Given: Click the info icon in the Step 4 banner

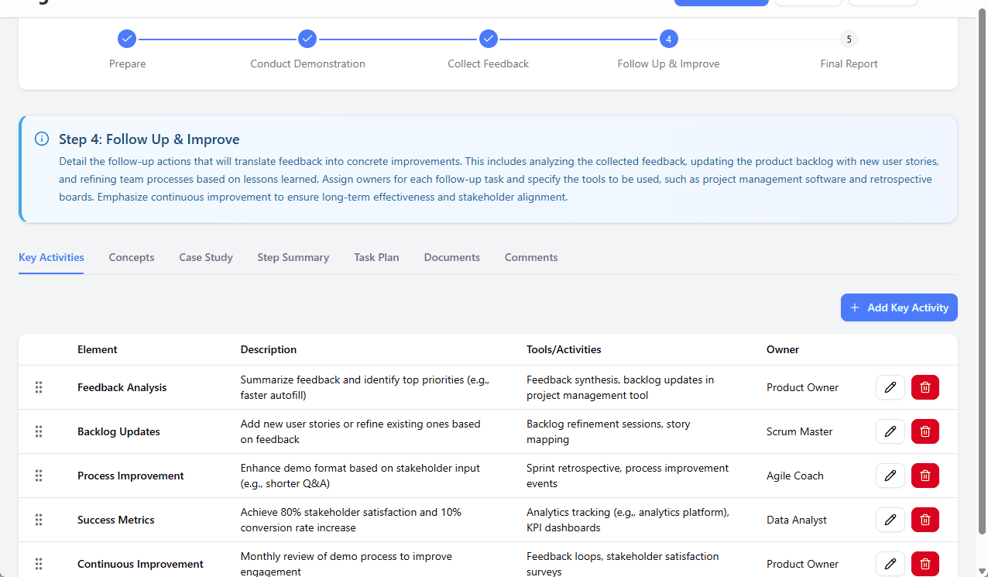Looking at the screenshot, I should tap(41, 139).
